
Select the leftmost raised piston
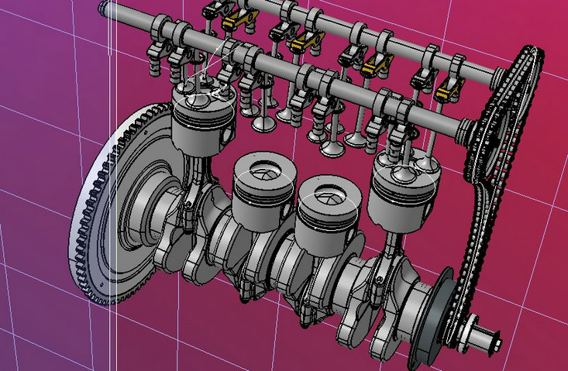pyautogui.click(x=201, y=124)
